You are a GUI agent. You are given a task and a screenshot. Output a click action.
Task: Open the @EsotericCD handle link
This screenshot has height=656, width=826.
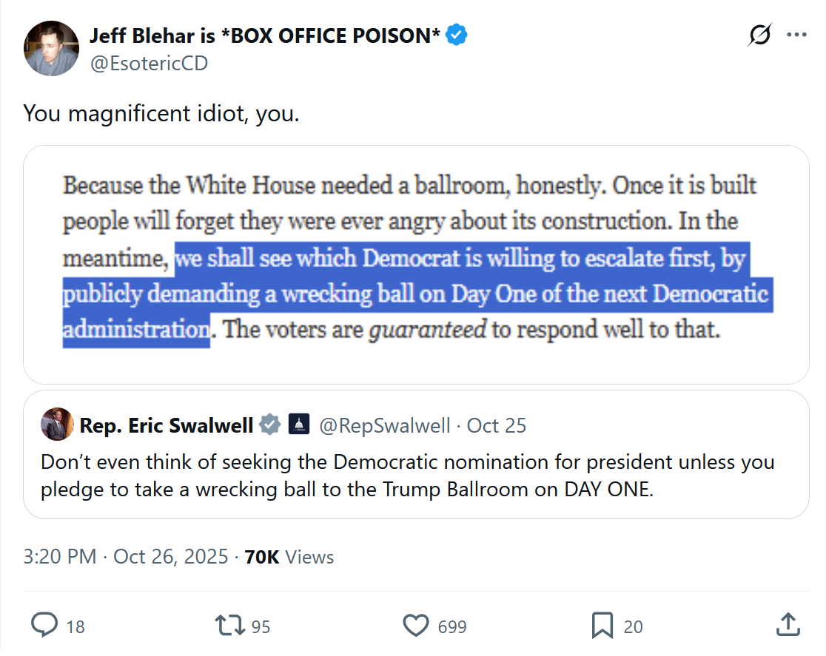tap(149, 64)
